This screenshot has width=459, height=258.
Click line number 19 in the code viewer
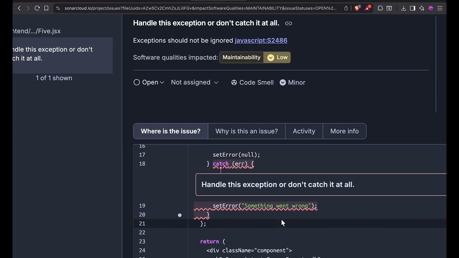[x=142, y=206]
